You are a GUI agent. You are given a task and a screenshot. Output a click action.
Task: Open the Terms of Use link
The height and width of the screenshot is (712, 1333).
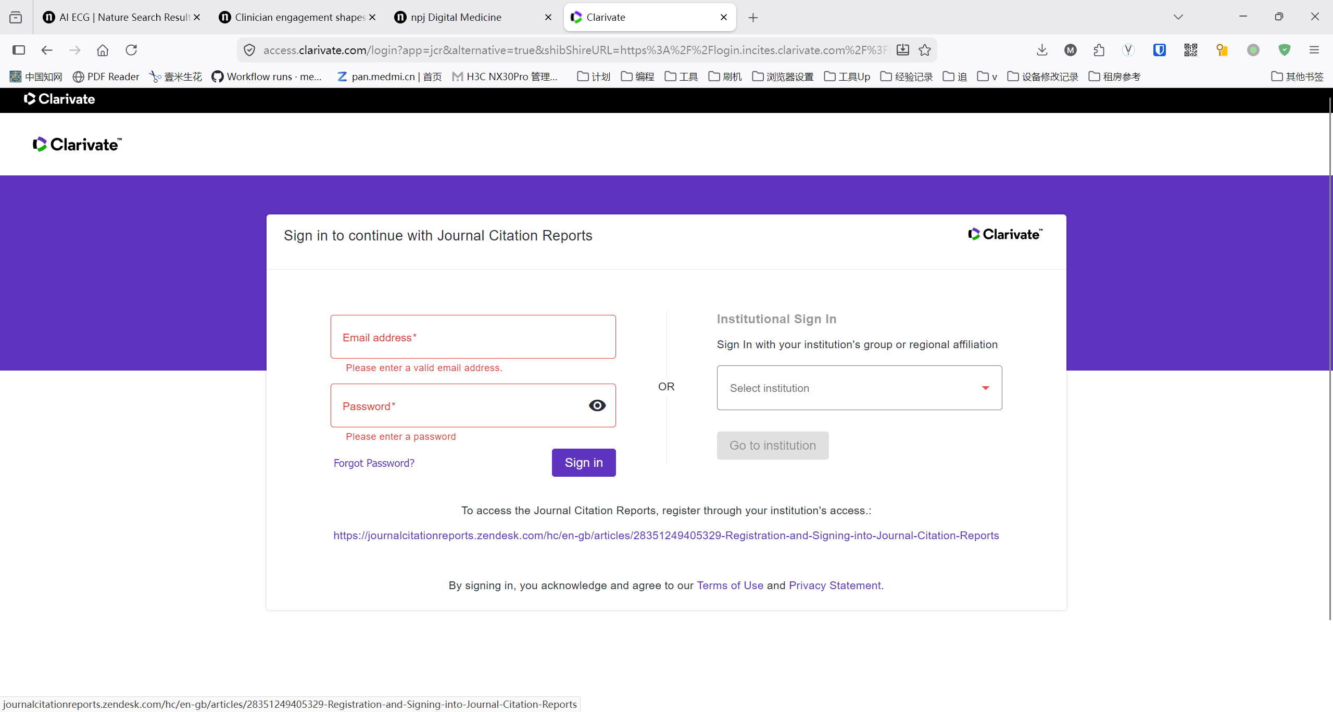tap(730, 586)
